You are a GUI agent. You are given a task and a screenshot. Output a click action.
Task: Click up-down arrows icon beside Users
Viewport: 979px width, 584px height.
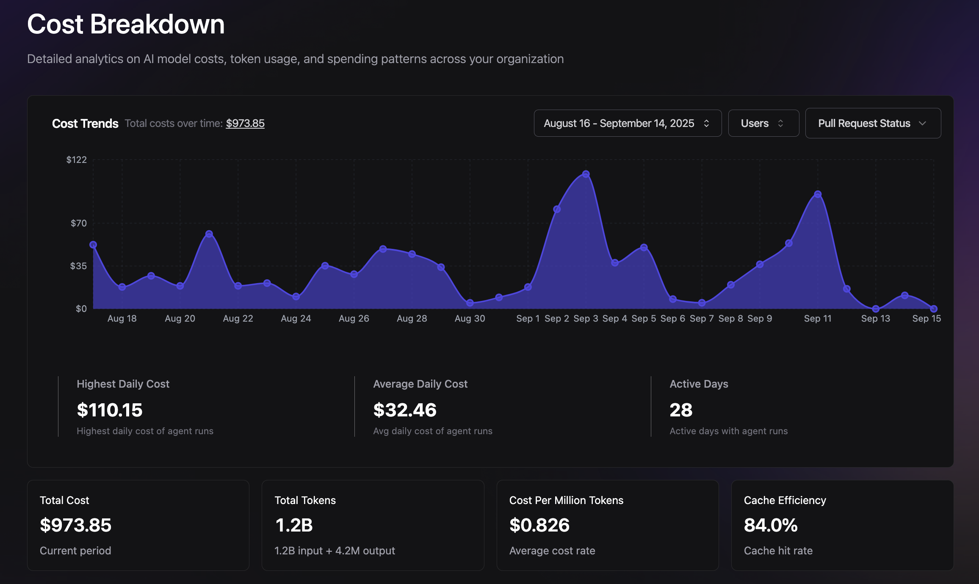780,123
